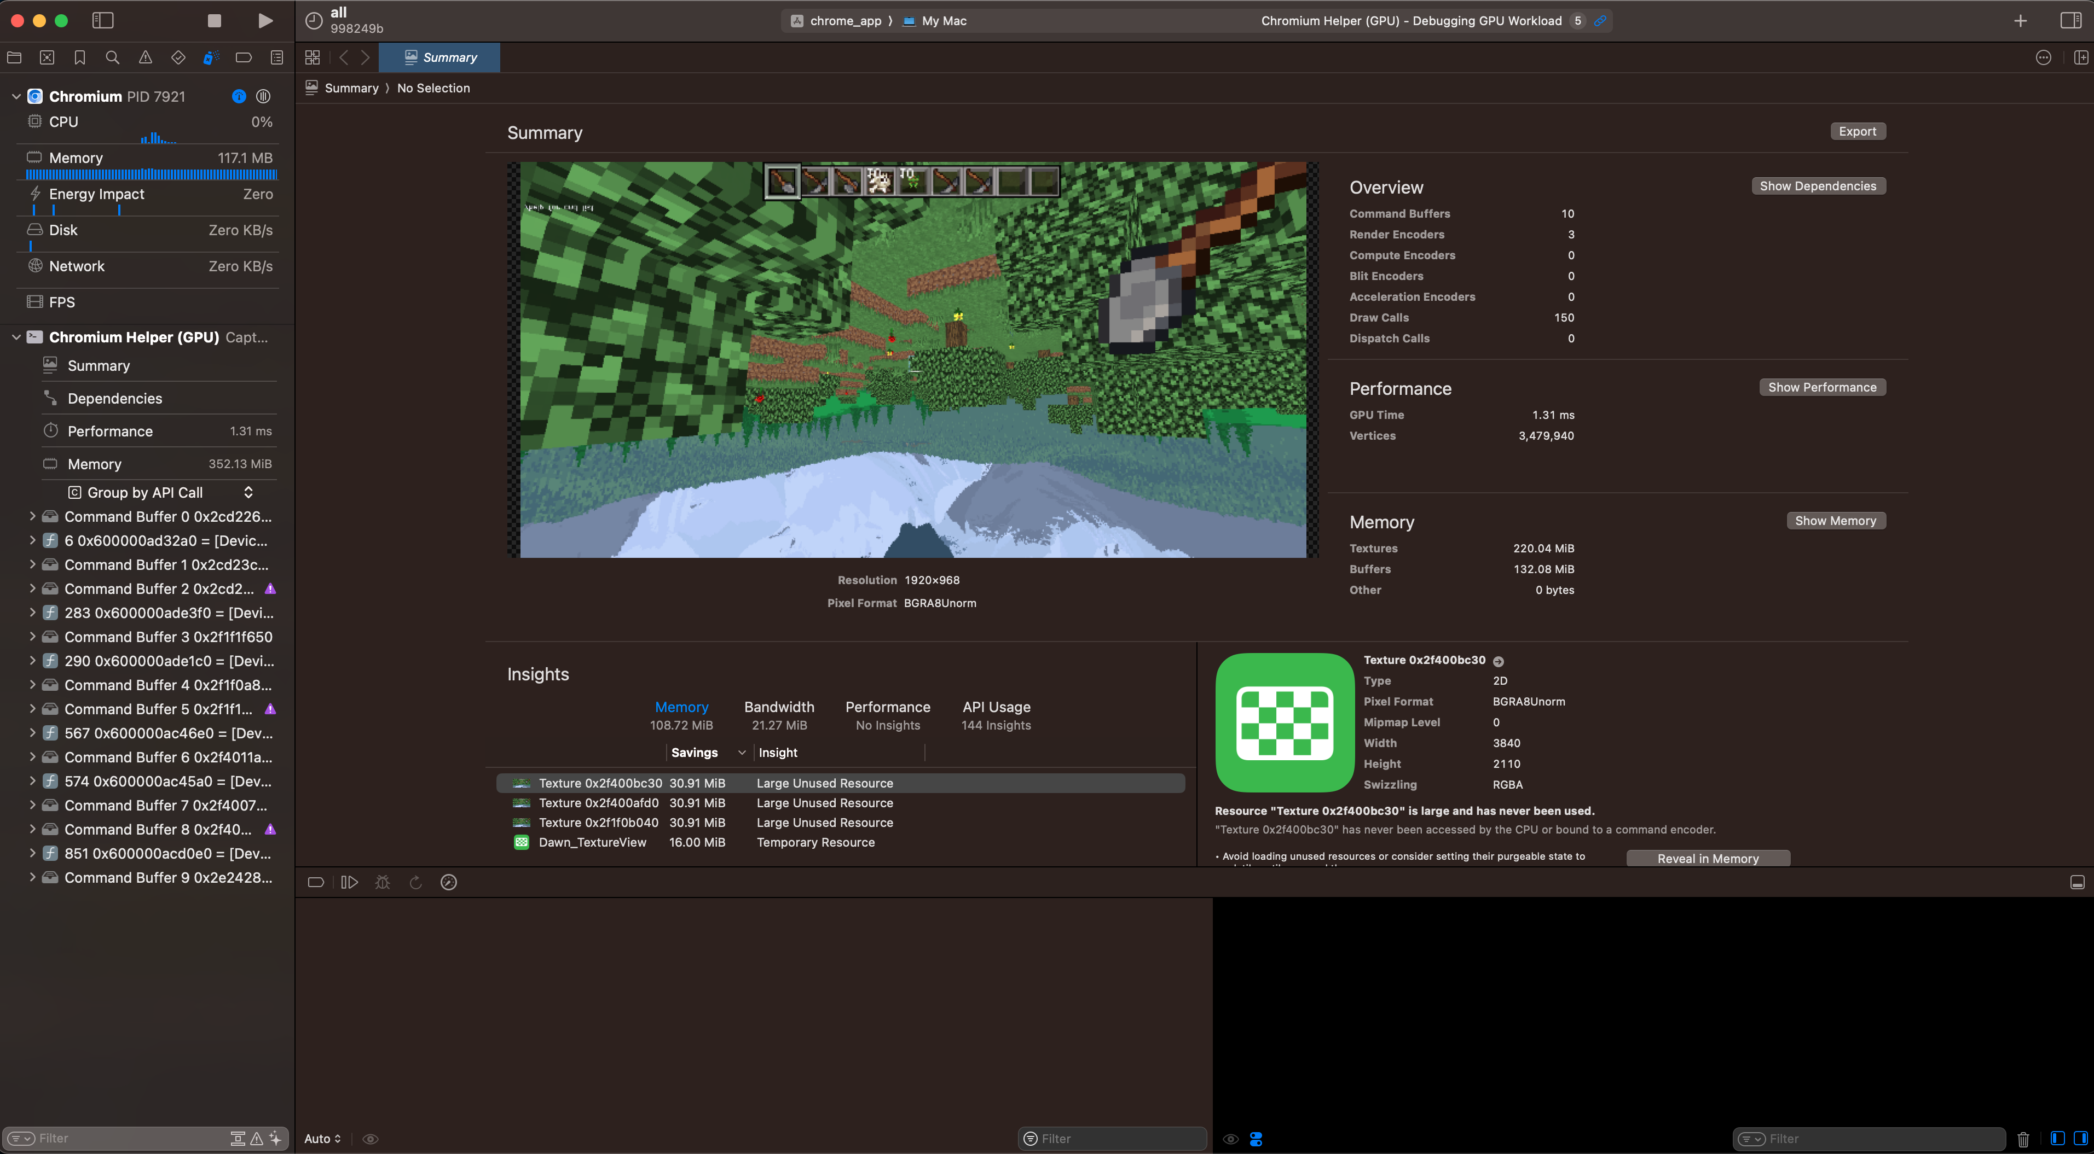Toggle the sidebar filter sparkle icon

point(275,1139)
